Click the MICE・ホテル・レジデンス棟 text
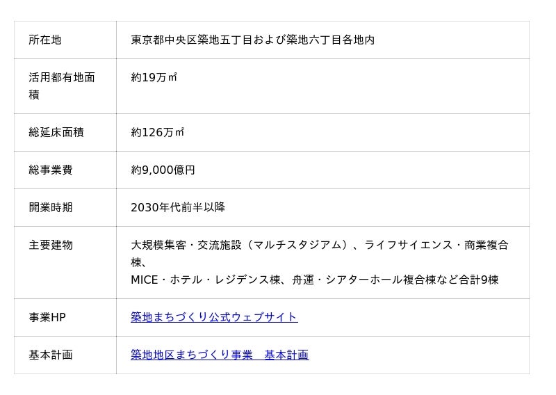The height and width of the screenshot is (395, 556). (x=206, y=280)
